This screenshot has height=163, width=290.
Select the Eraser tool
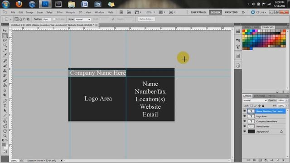click(5, 81)
